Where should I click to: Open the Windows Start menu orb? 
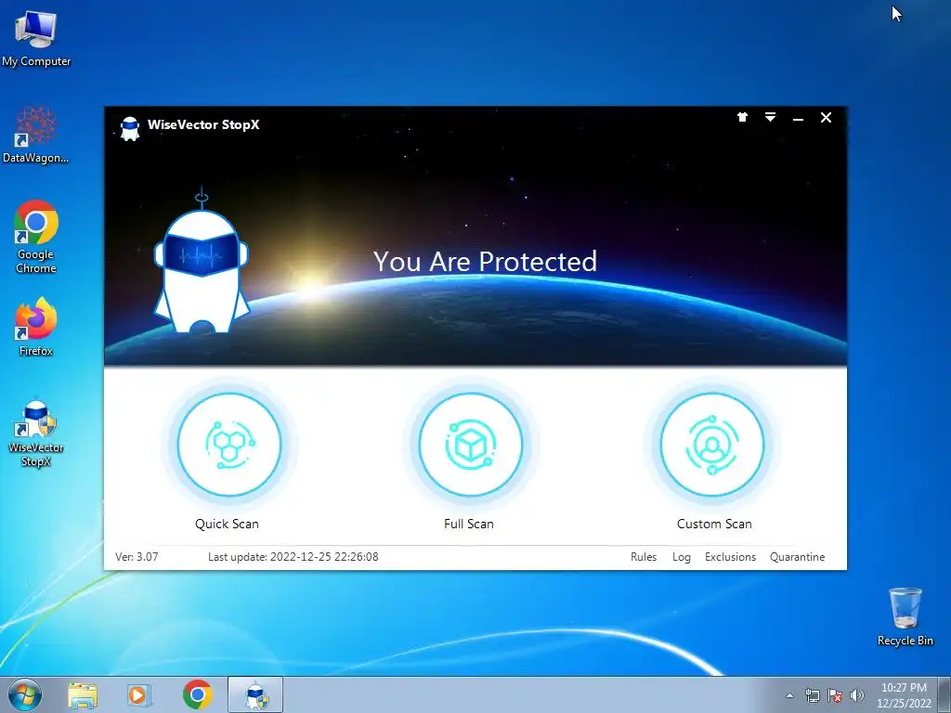pos(25,694)
